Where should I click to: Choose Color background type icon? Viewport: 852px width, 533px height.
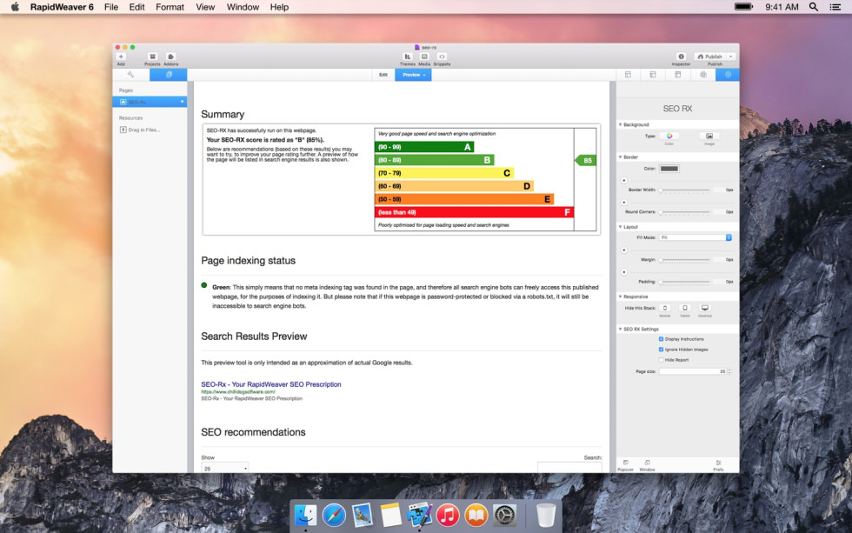[669, 137]
